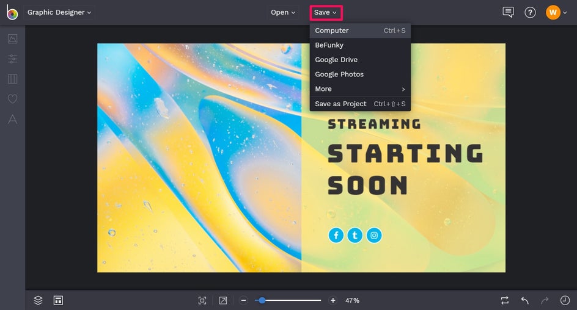The height and width of the screenshot is (310, 577).
Task: Open the help question mark icon
Action: click(x=530, y=12)
